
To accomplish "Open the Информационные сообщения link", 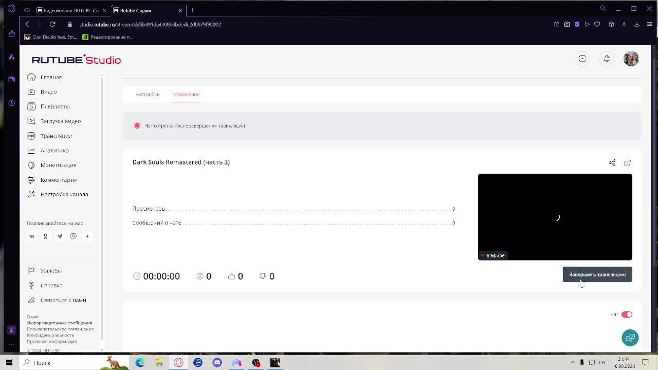I will [60, 323].
